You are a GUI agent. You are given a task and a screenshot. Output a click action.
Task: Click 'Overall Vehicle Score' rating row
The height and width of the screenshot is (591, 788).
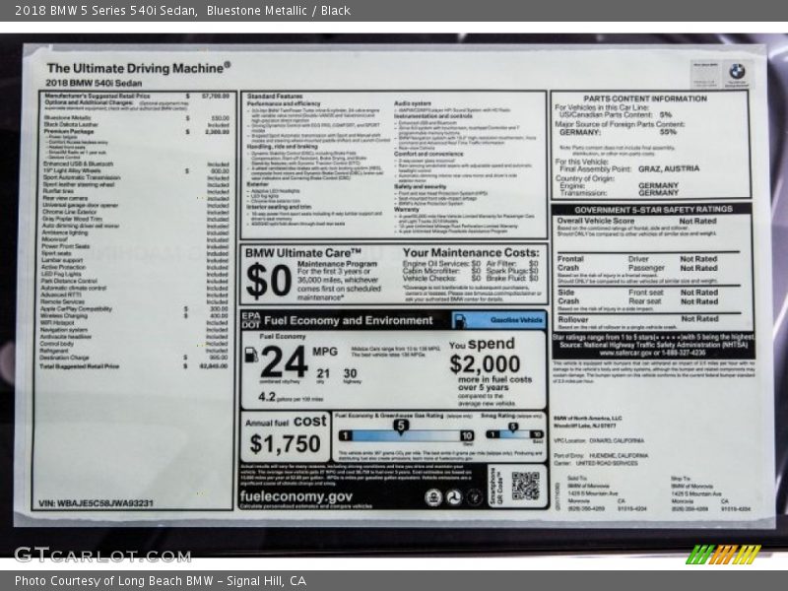click(636, 221)
